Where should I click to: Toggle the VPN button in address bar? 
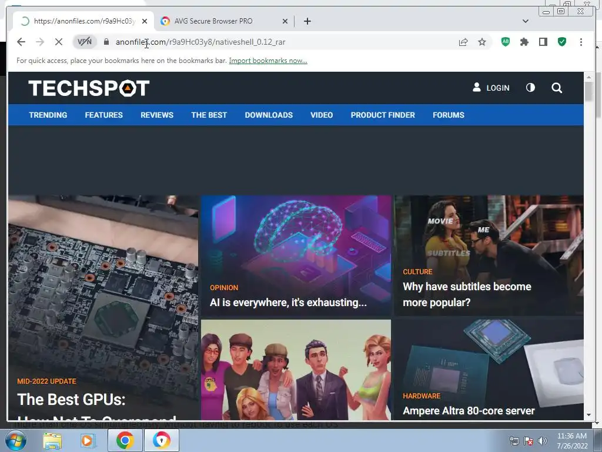85,42
